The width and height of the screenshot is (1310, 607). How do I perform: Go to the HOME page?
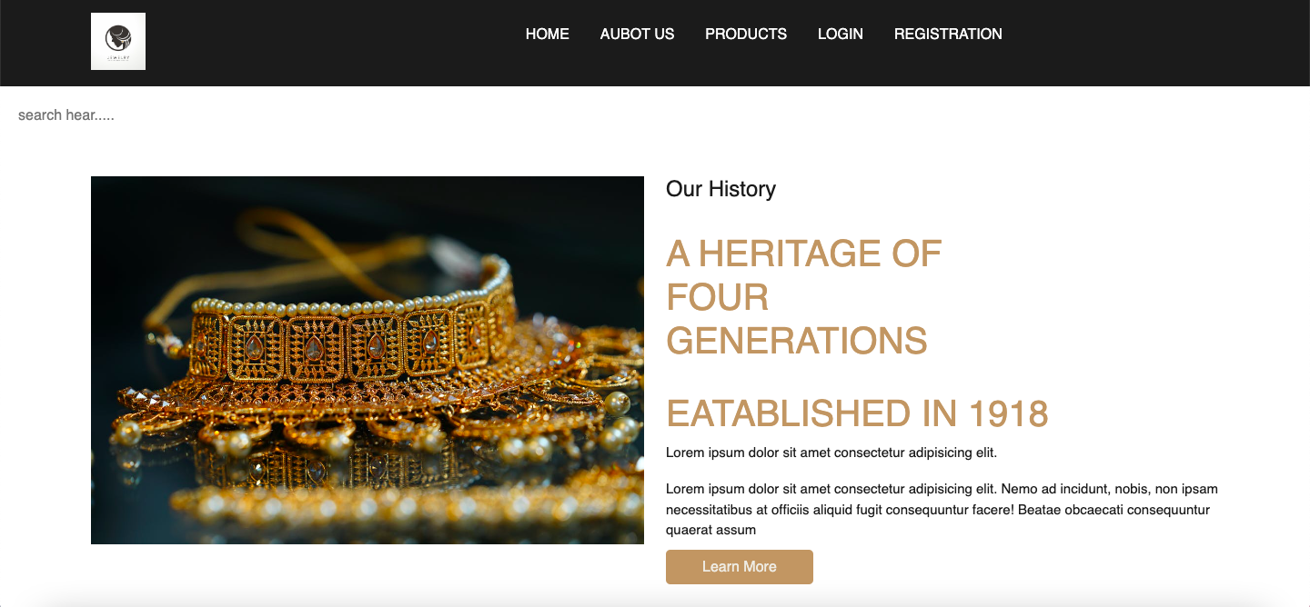coord(548,34)
